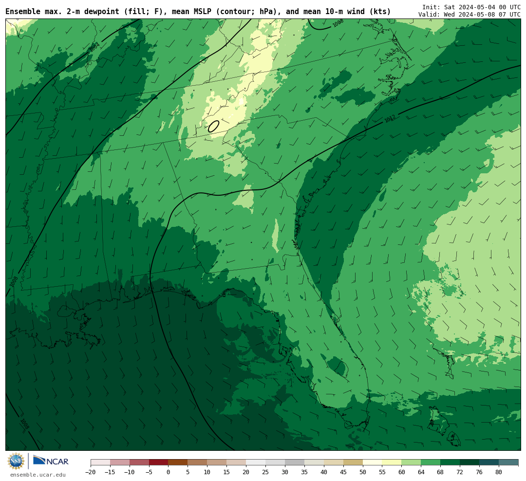This screenshot has width=526, height=481.
Task: Pick the green swatch between 64 and 68
Action: point(431,462)
